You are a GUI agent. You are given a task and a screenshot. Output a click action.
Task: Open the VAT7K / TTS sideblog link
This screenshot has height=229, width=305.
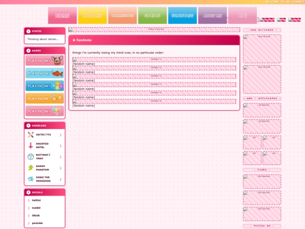click(43, 135)
